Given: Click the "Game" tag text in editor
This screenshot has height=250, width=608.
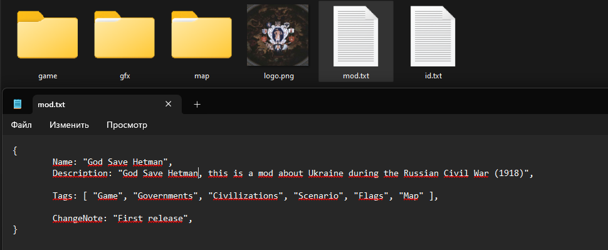Looking at the screenshot, I should [108, 196].
